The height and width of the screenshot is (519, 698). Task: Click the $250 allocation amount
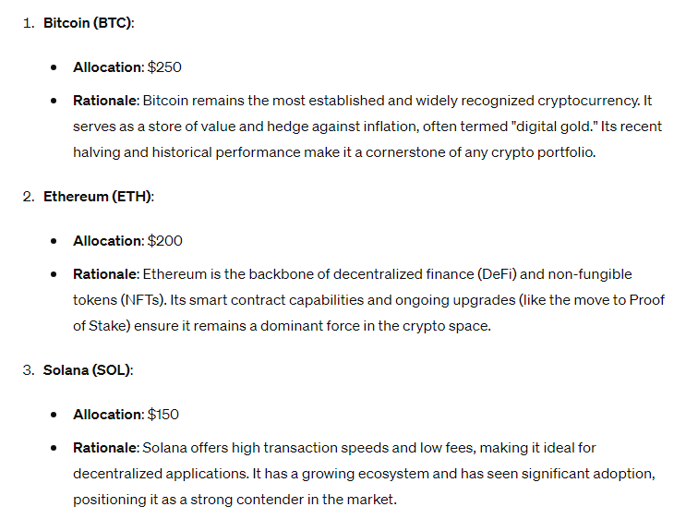(165, 67)
